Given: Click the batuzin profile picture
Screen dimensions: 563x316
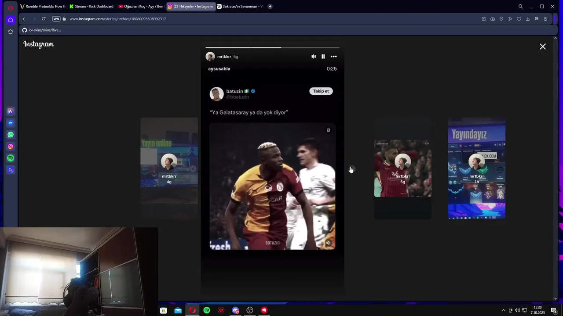Looking at the screenshot, I should [x=216, y=94].
